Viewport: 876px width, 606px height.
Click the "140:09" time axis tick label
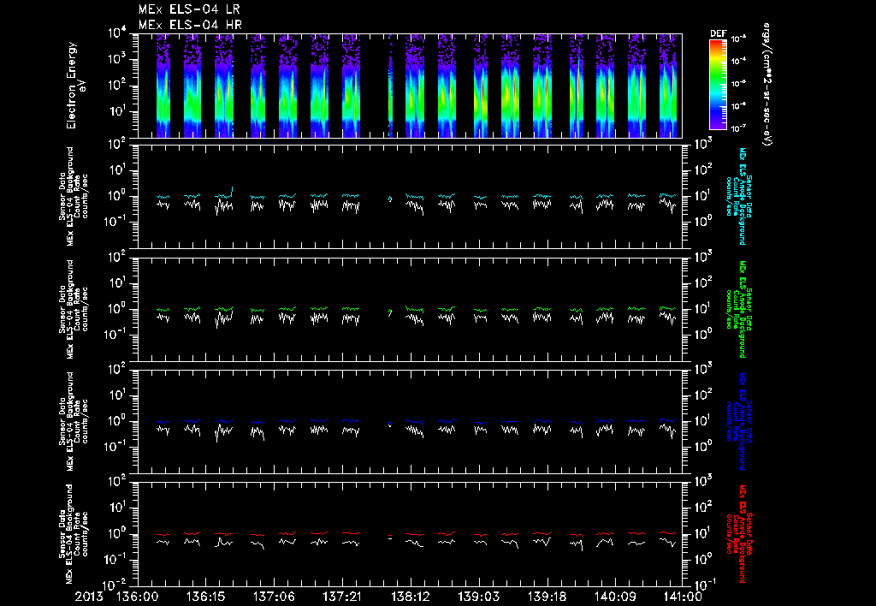coord(614,597)
